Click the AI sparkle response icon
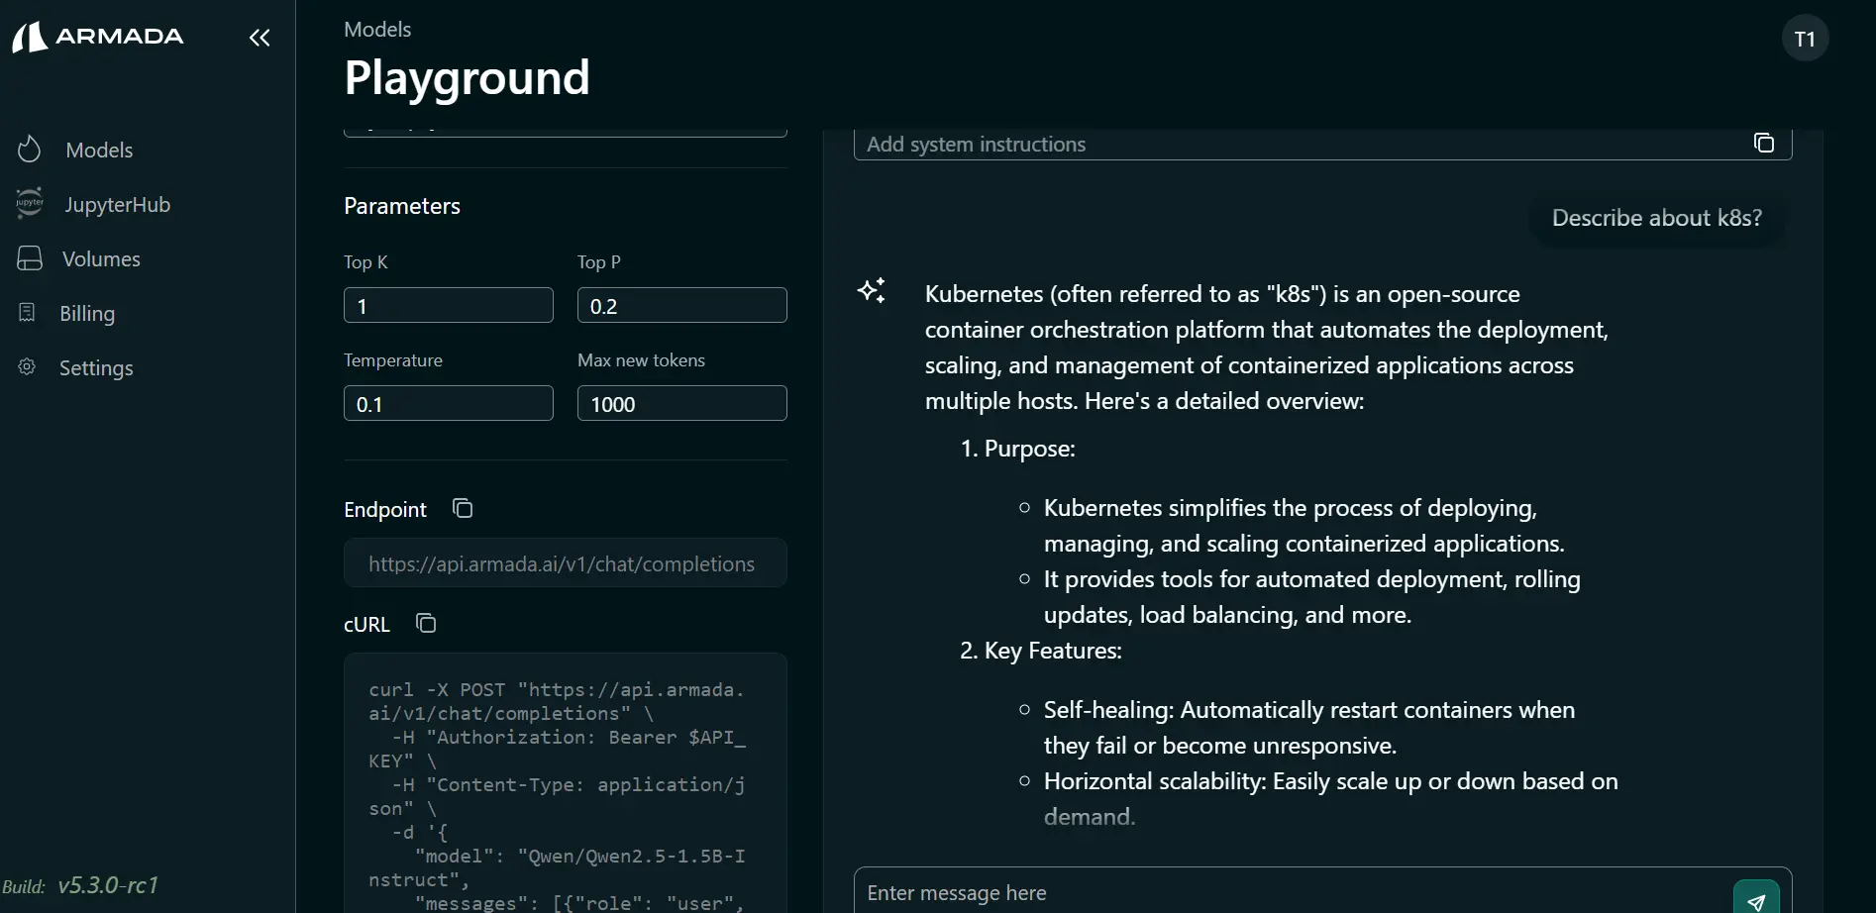 pyautogui.click(x=872, y=291)
